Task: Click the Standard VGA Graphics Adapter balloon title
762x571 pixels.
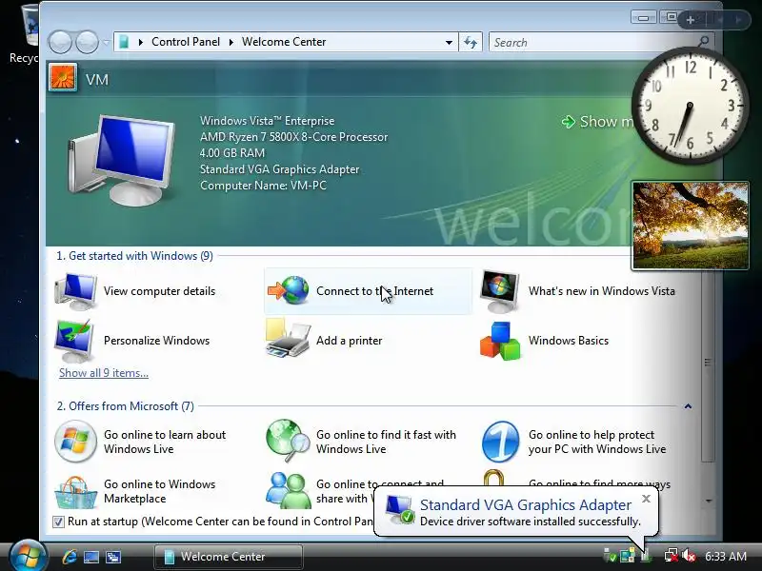Action: [526, 505]
